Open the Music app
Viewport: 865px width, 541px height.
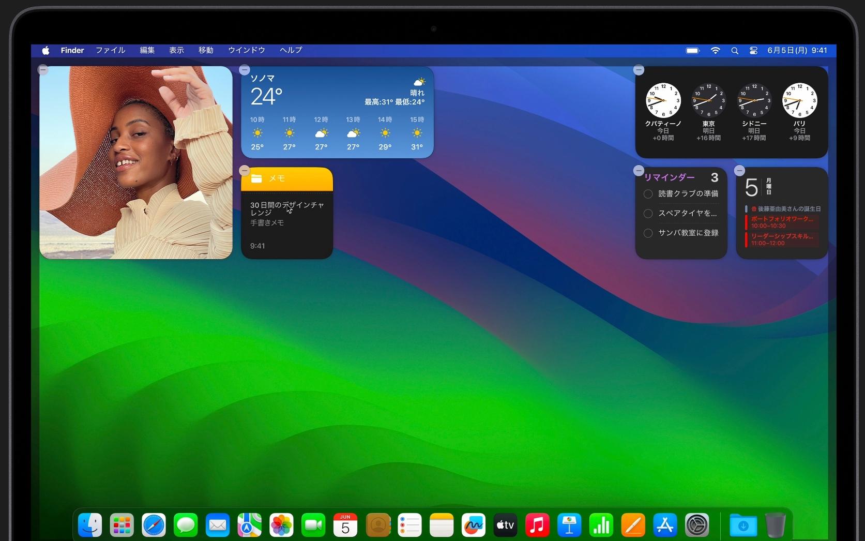(537, 524)
